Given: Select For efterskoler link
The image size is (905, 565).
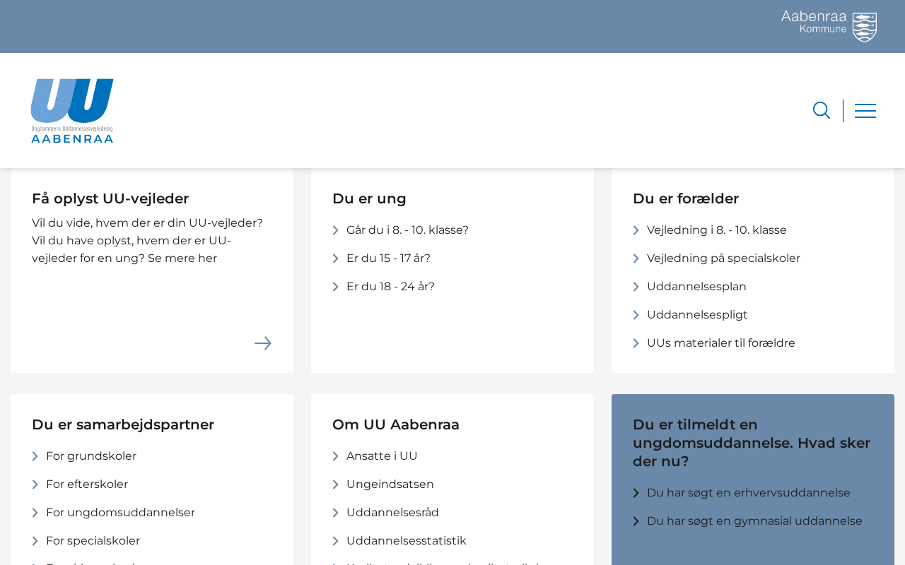Looking at the screenshot, I should point(87,484).
